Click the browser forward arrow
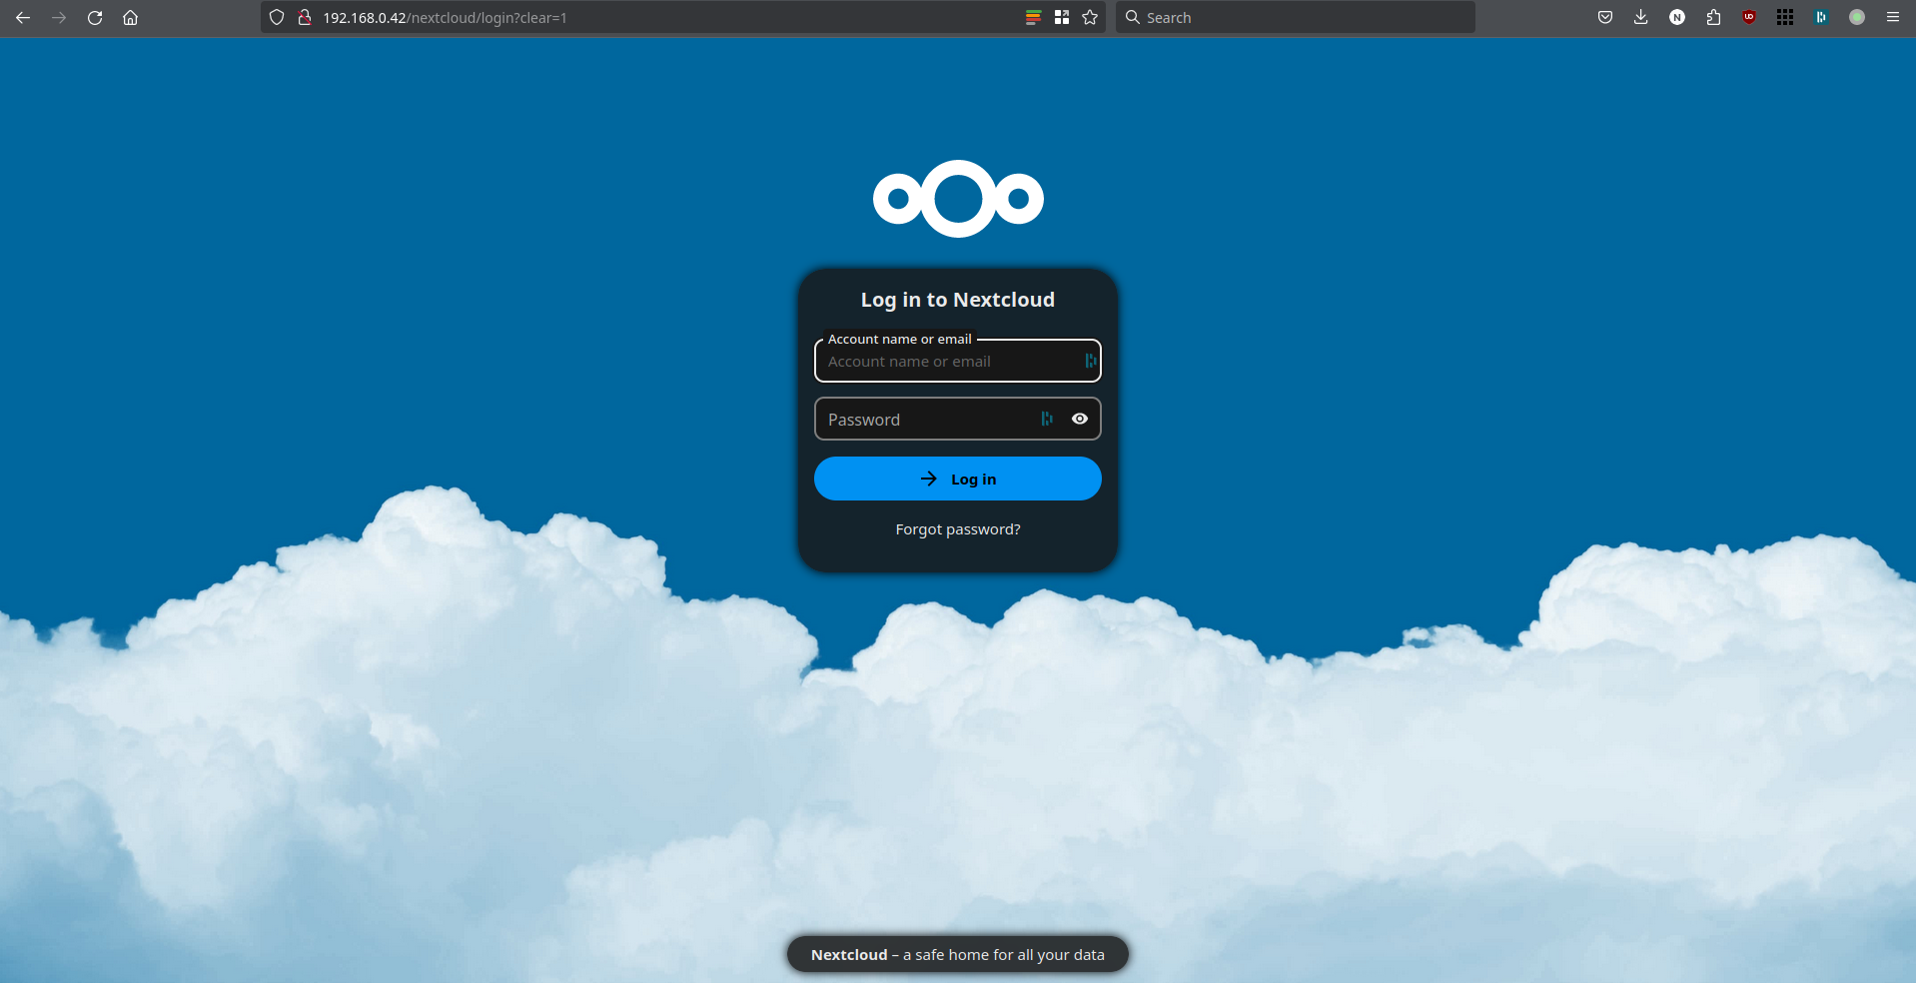1916x983 pixels. pos(59,17)
